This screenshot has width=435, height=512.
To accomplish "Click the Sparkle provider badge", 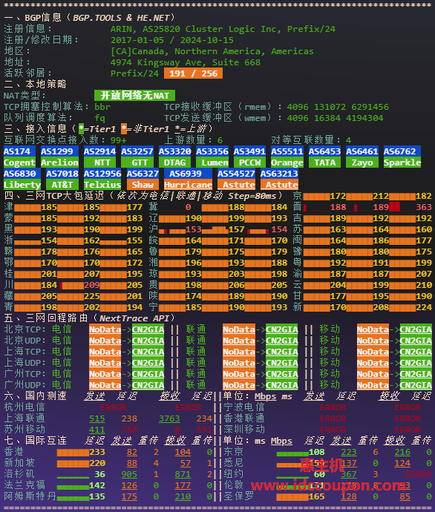I will tap(402, 163).
